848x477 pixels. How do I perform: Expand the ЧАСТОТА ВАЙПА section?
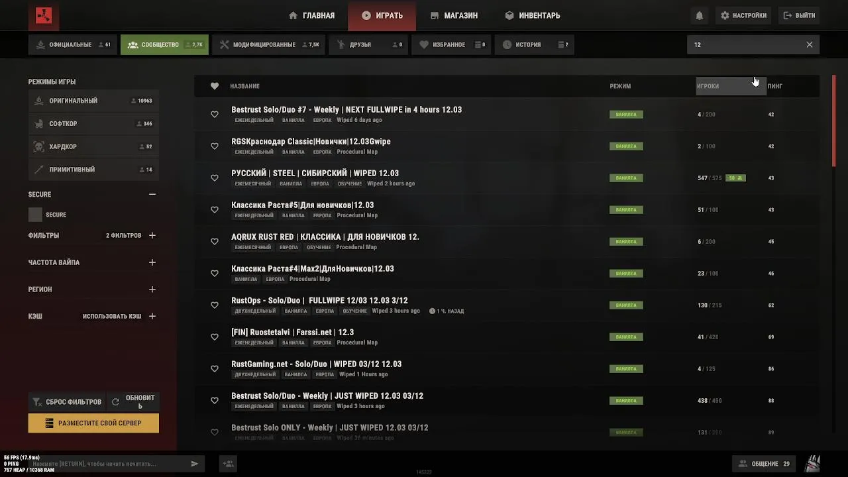(x=152, y=262)
